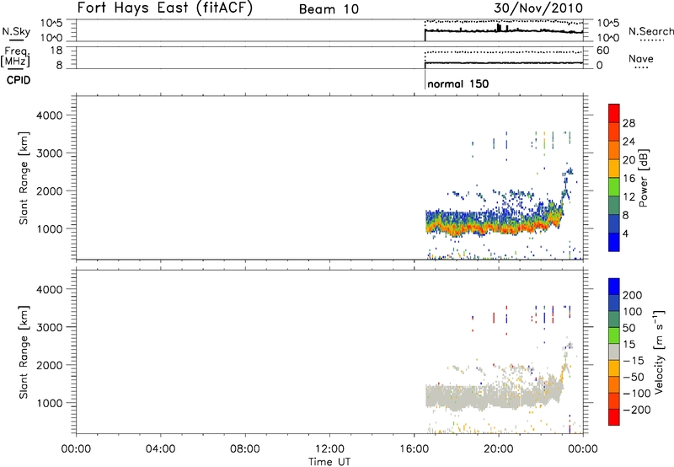This screenshot has width=674, height=467.
Task: Click the '3000' tick of Power panel
Action: pyautogui.click(x=49, y=153)
